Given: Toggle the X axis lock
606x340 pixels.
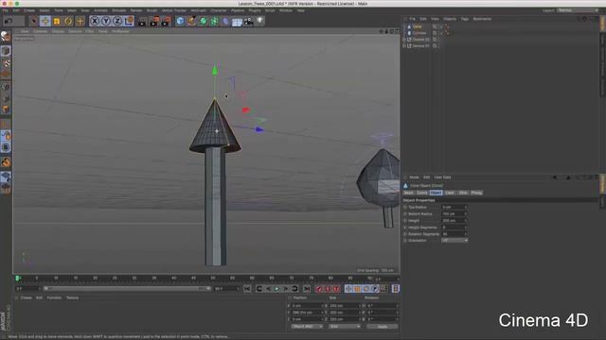Looking at the screenshot, I should (x=95, y=21).
